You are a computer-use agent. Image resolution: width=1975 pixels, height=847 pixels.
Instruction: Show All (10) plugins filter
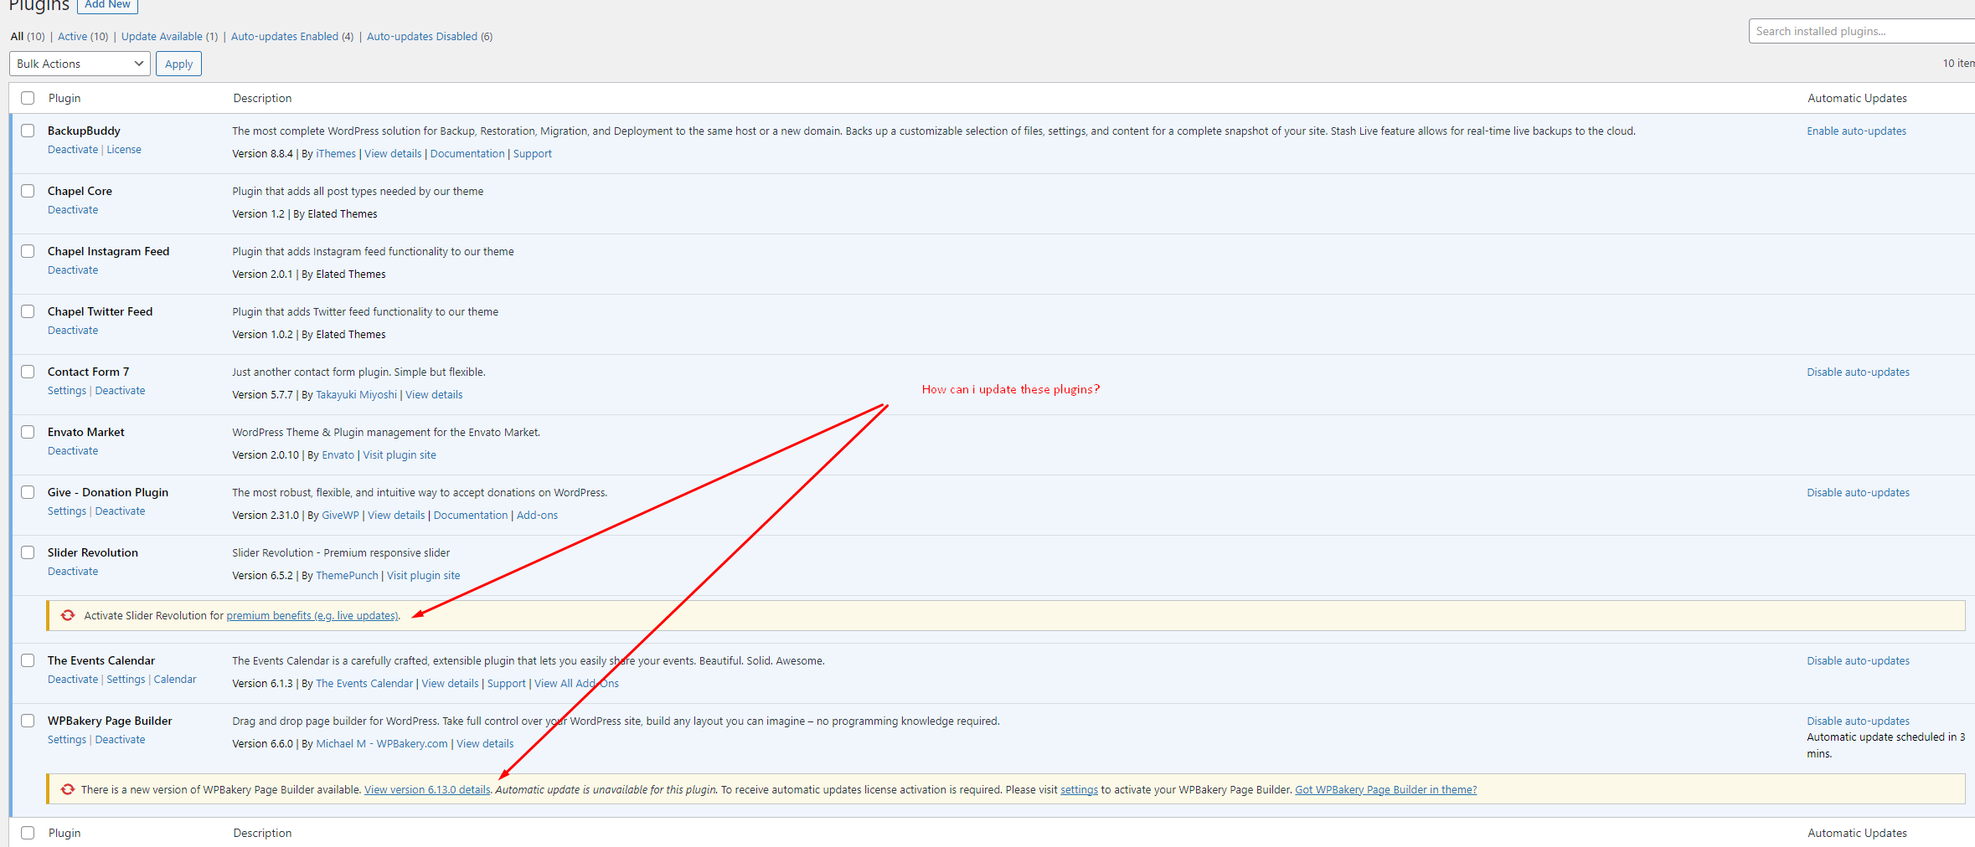tap(28, 36)
